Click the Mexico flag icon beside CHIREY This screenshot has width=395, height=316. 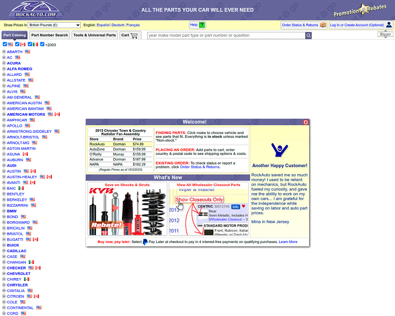(27, 279)
